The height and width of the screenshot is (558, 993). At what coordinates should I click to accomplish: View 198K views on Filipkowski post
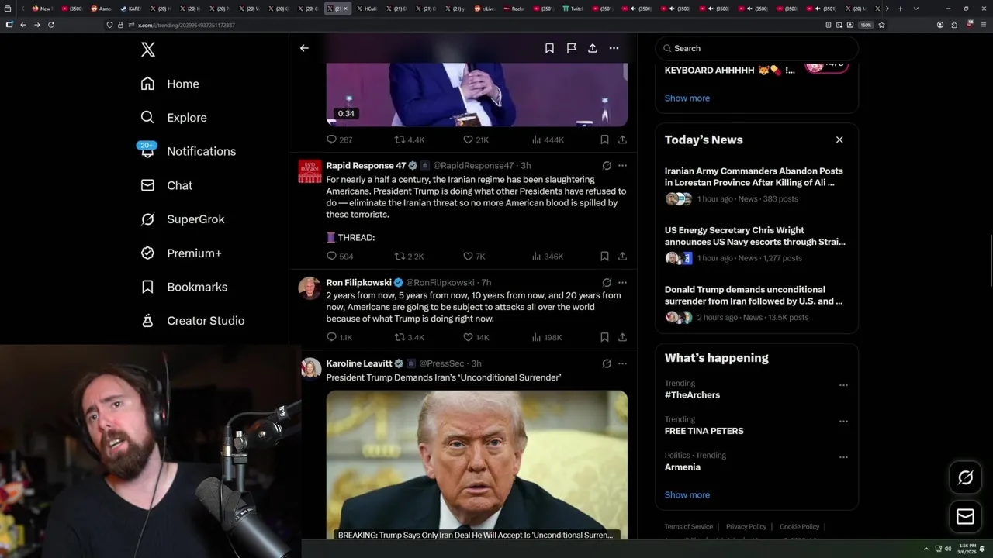pos(547,338)
